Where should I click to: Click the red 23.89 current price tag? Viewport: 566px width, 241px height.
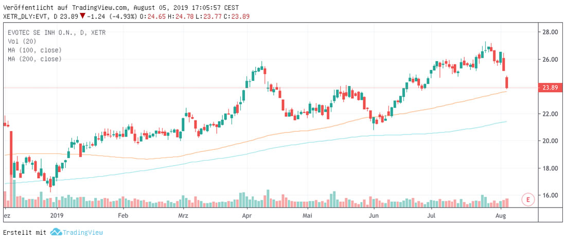pos(550,88)
